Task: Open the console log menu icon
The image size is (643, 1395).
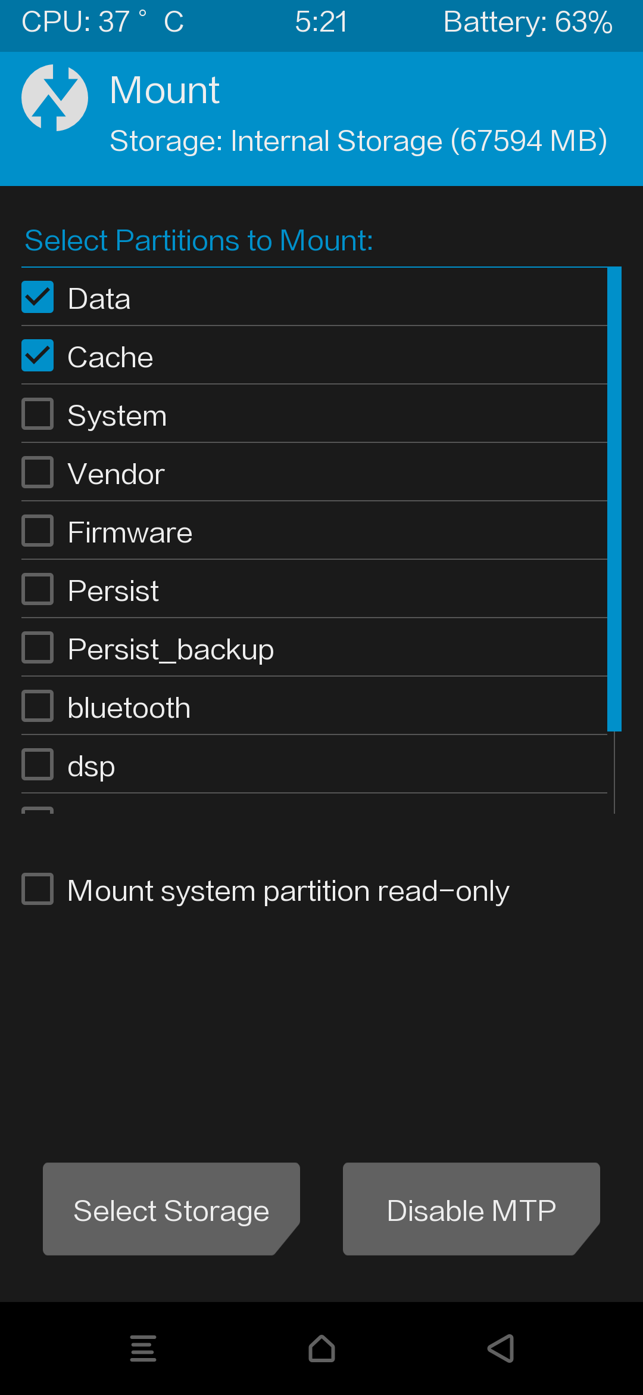Action: coord(143,1348)
